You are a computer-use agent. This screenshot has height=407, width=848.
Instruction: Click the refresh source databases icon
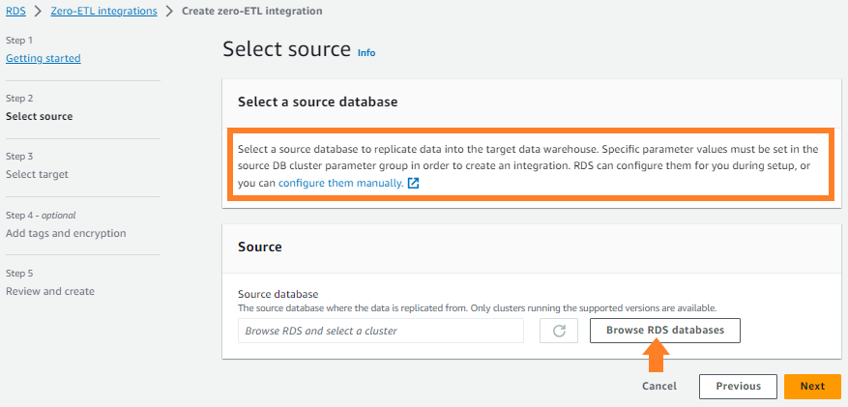(559, 331)
